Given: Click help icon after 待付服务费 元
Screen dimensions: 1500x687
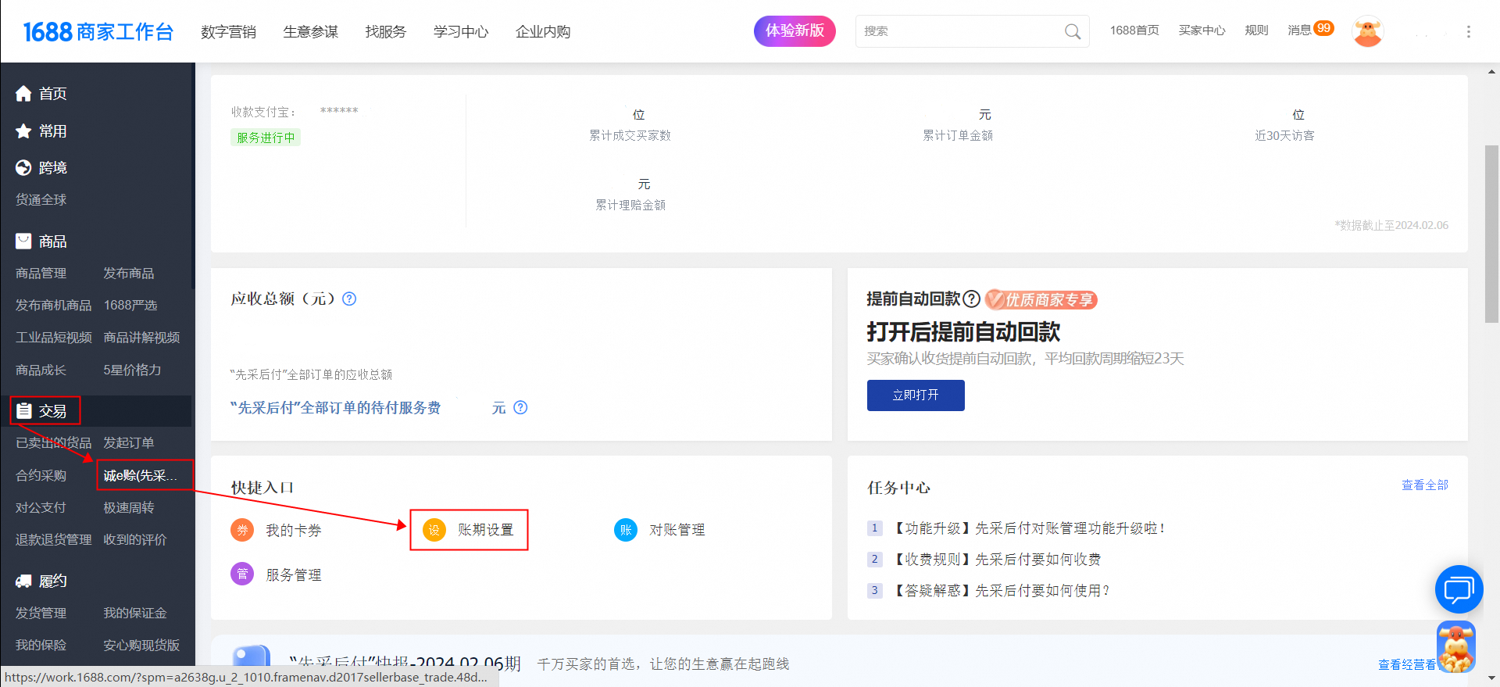Looking at the screenshot, I should (x=520, y=407).
